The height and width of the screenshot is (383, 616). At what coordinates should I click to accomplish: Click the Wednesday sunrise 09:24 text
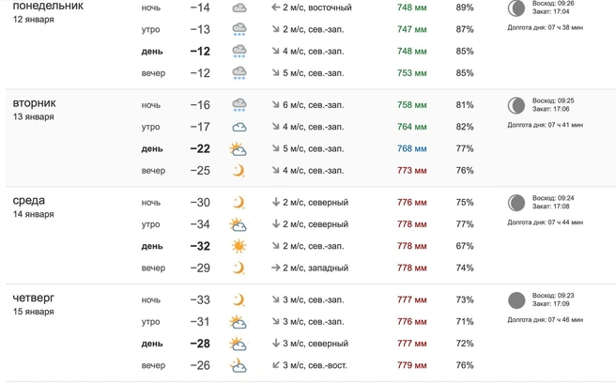[x=553, y=198]
